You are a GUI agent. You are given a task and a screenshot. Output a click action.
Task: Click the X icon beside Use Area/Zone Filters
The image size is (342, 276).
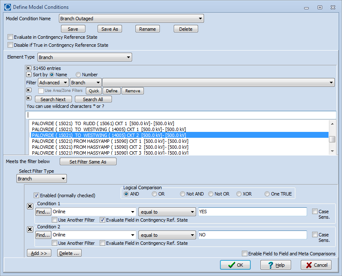pos(29,90)
